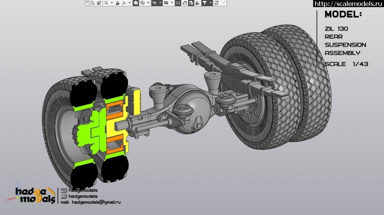384x215 pixels.
Task: Click the simplified geometry icon
Action: coord(198,3)
